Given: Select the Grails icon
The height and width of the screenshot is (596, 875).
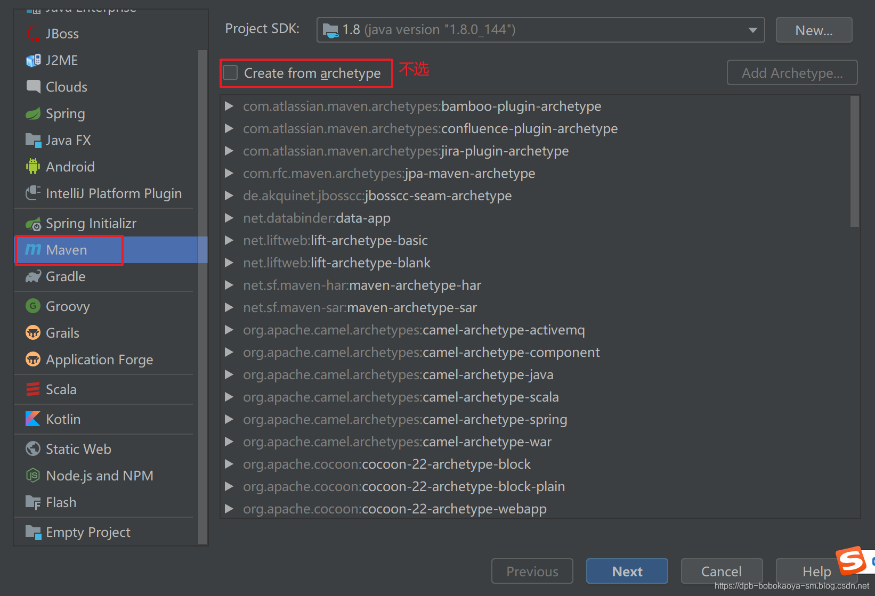Looking at the screenshot, I should (33, 332).
